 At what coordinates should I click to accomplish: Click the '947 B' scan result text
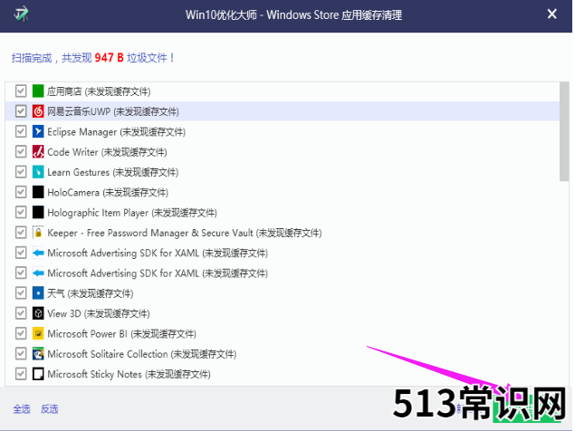[x=109, y=58]
